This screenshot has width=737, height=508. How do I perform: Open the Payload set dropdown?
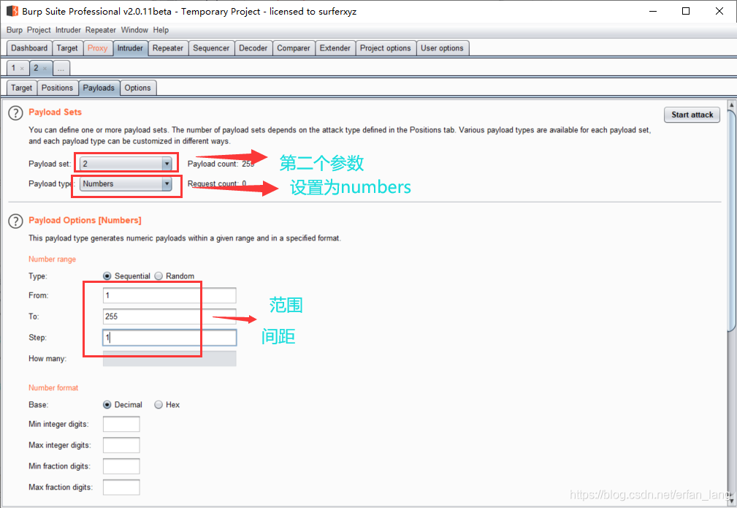click(x=126, y=164)
